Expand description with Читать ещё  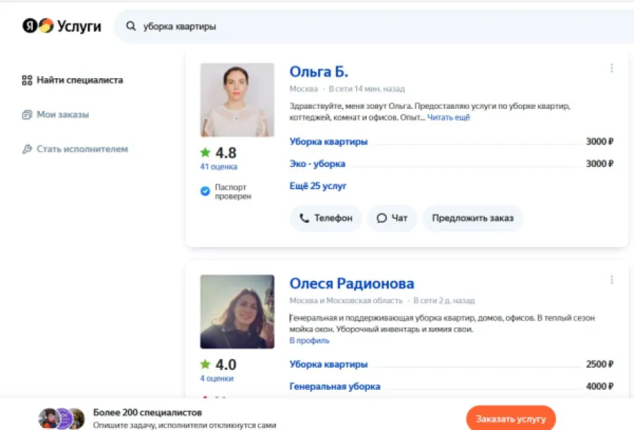pos(448,118)
